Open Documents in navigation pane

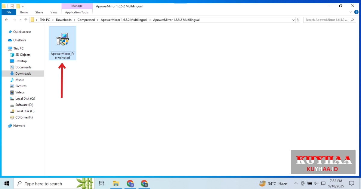[x=20, y=67]
